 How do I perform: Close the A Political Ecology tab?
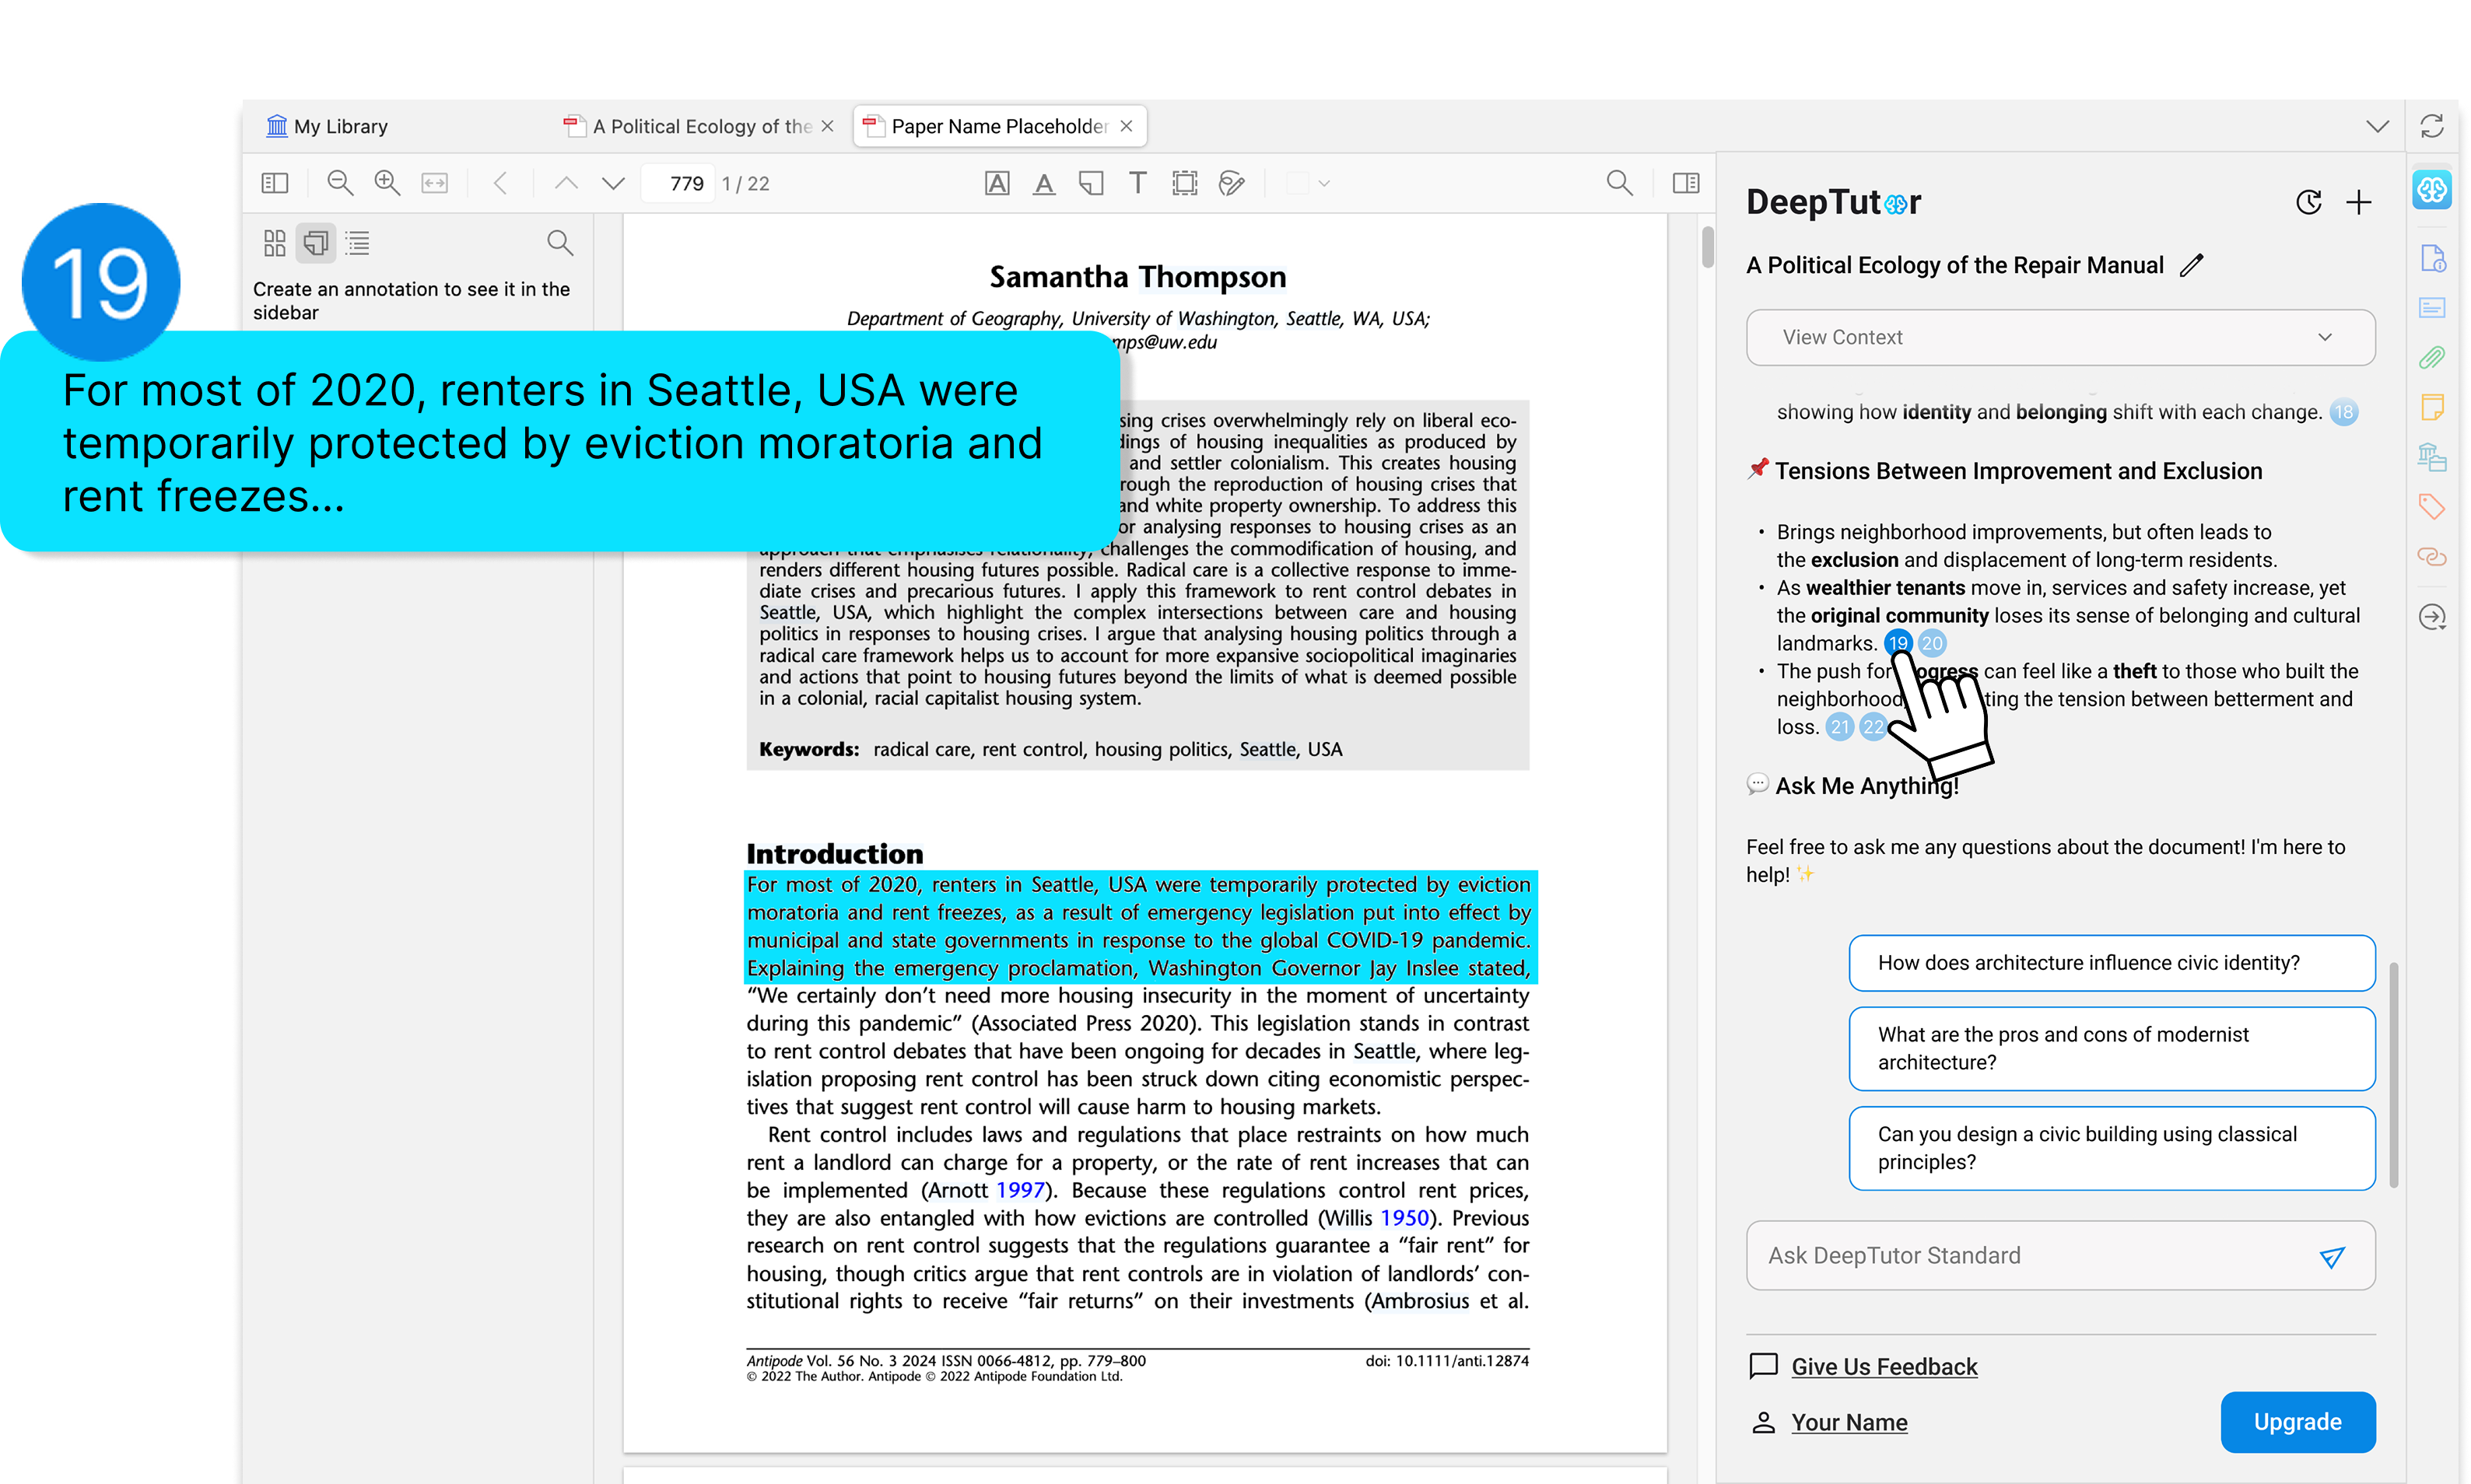point(827,126)
